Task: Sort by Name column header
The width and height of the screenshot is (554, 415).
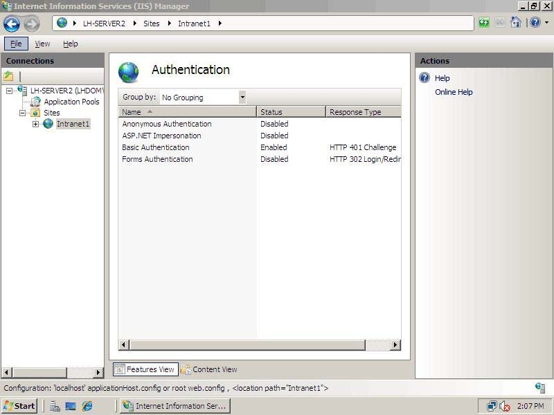Action: pos(187,112)
